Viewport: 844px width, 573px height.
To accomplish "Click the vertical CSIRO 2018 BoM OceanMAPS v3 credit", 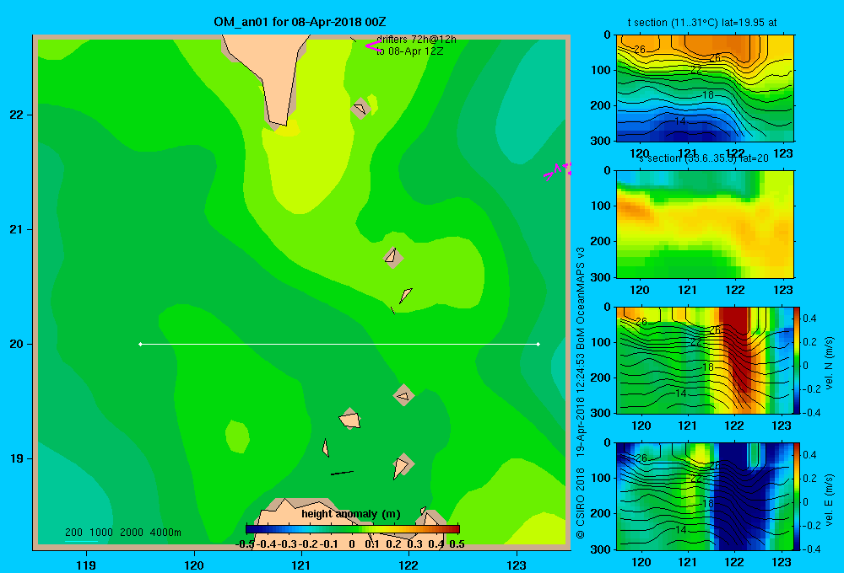I will point(581,393).
